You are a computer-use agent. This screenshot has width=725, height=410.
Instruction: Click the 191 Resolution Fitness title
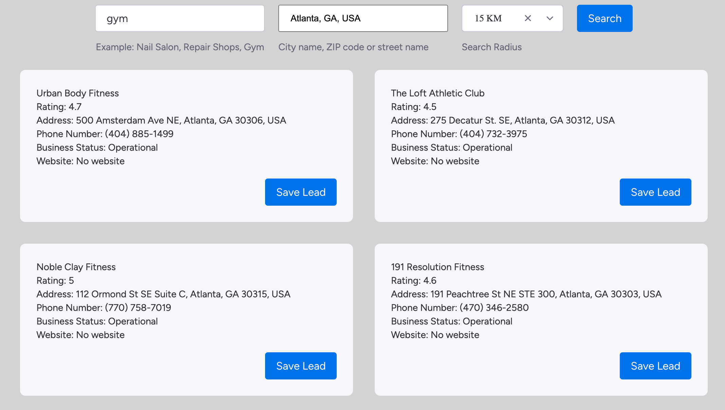point(438,267)
